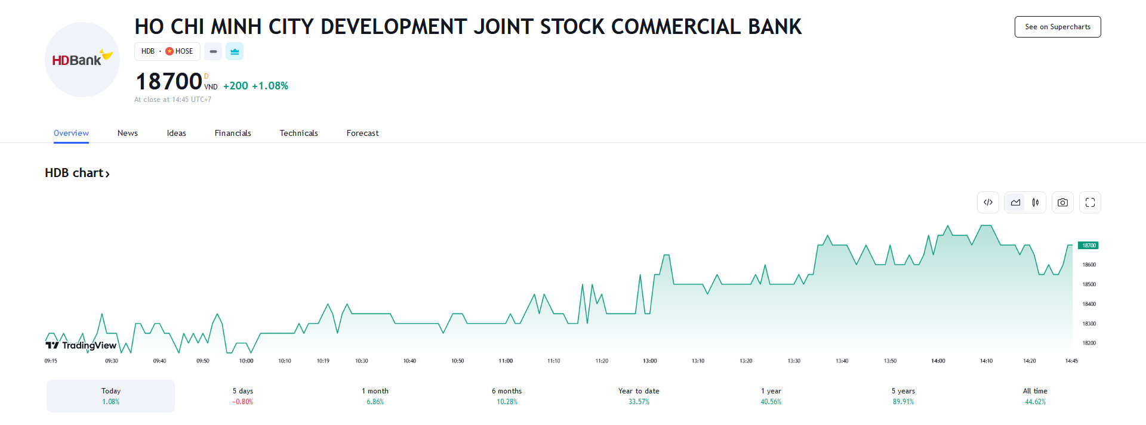This screenshot has height=425, width=1146.
Task: Select the 6 months range
Action: (x=507, y=396)
